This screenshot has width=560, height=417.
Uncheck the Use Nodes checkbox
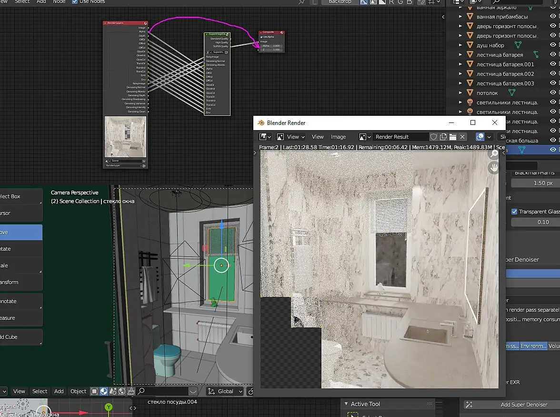[75, 2]
